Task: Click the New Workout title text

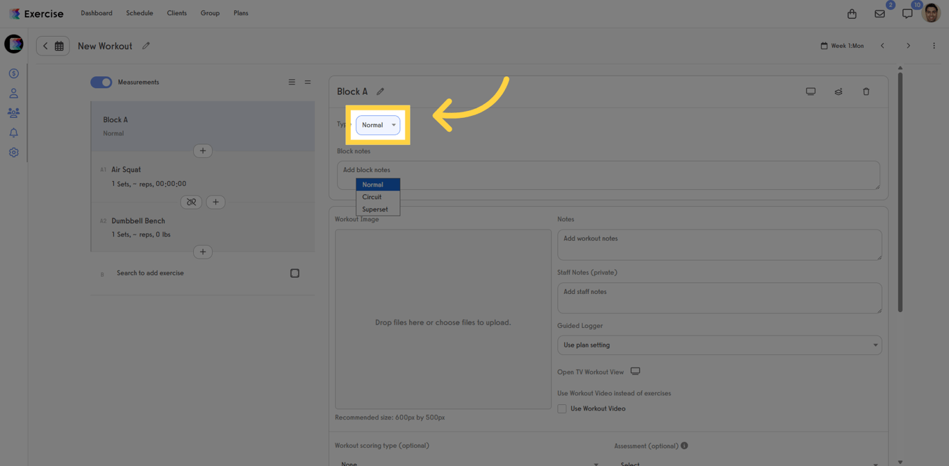Action: pyautogui.click(x=105, y=46)
